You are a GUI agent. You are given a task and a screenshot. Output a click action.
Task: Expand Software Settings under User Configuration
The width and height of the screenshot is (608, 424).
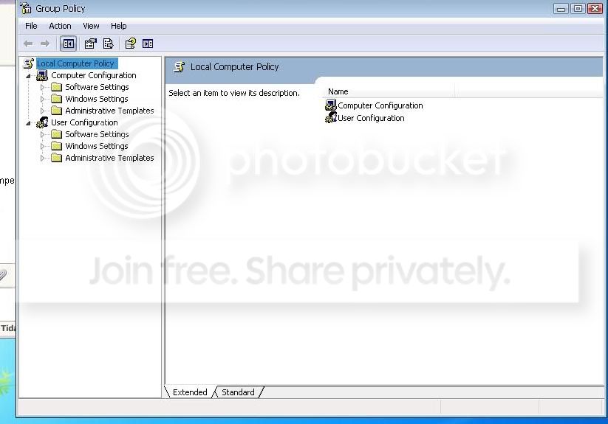pyautogui.click(x=43, y=135)
